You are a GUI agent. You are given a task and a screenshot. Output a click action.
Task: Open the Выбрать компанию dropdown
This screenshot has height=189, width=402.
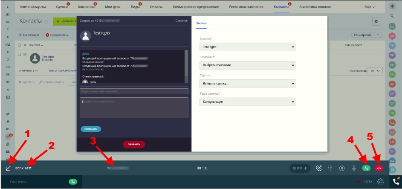click(247, 65)
